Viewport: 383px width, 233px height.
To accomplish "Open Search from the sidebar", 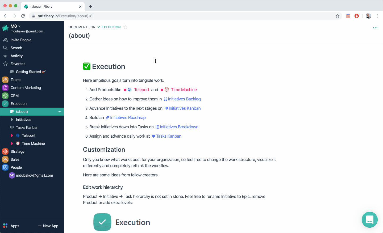I will pos(16,48).
